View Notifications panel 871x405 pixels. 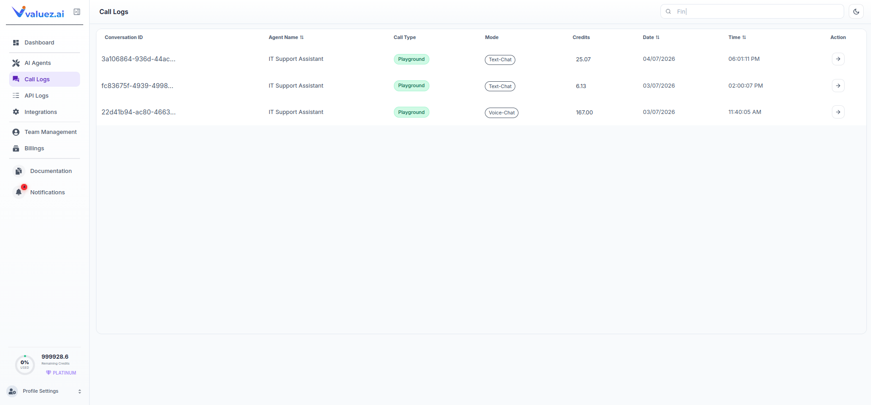(x=45, y=193)
